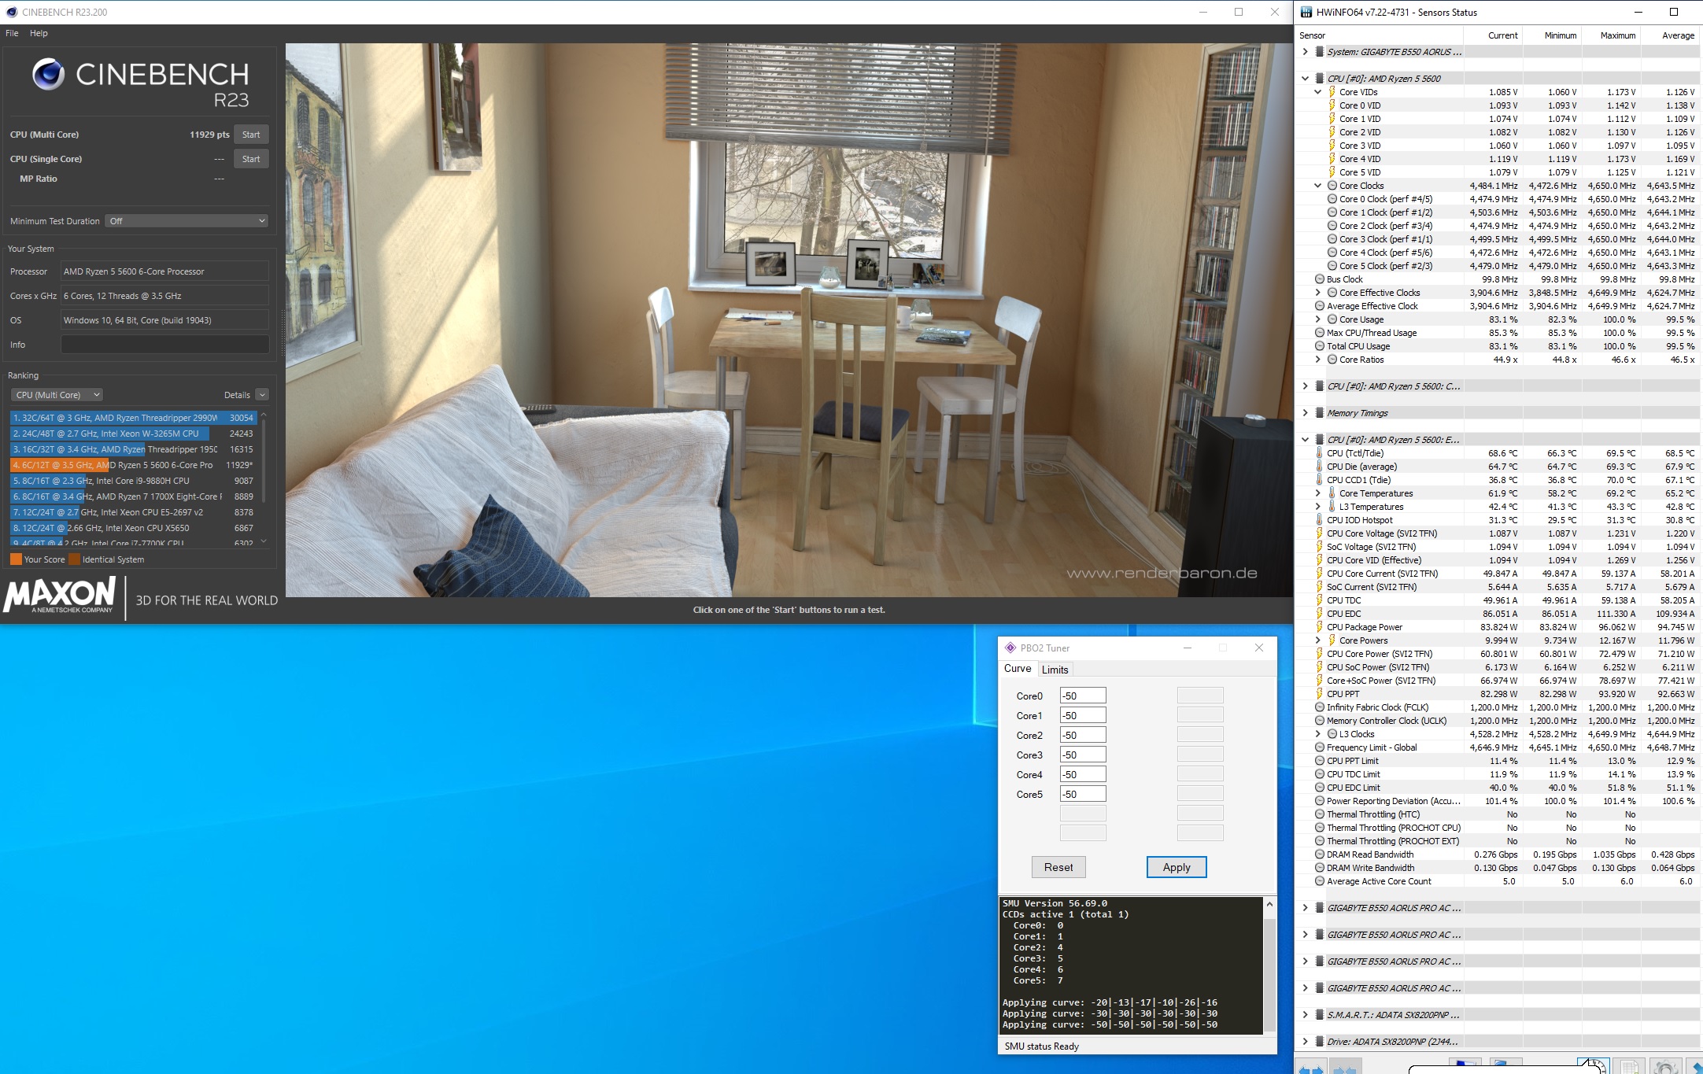This screenshot has height=1074, width=1703.
Task: Click the clock icon beside Bus Clock sensor
Action: [x=1320, y=279]
